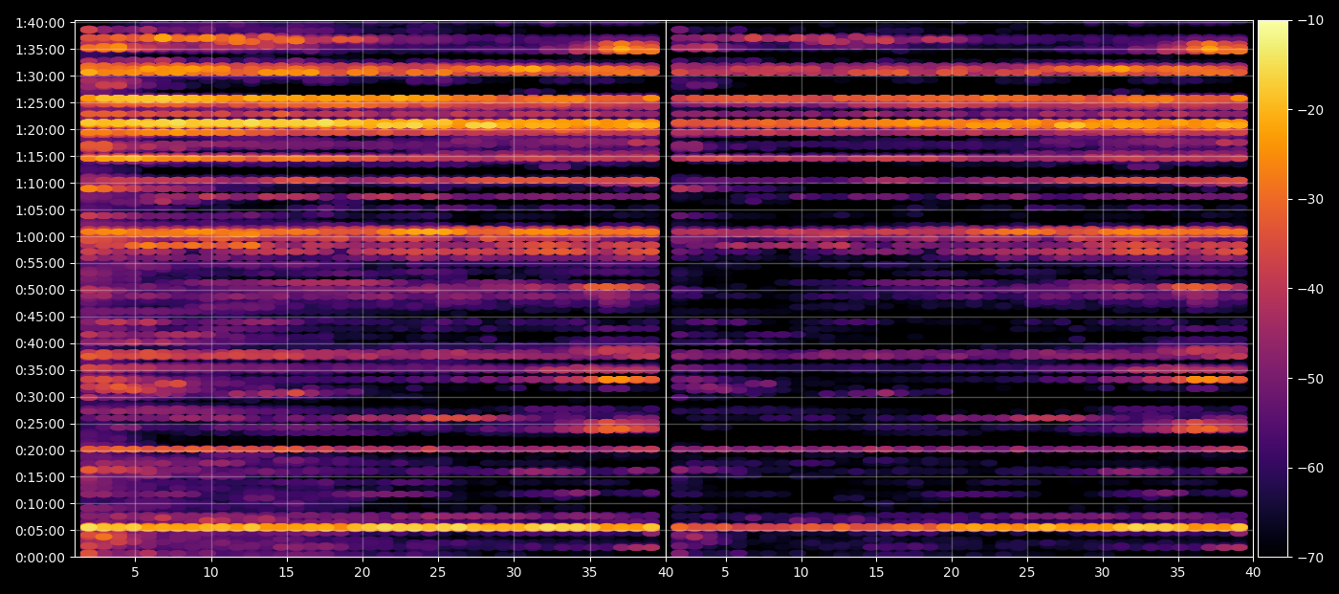Click the 0:15:00 y-axis time label
The width and height of the screenshot is (1339, 594).
[41, 477]
